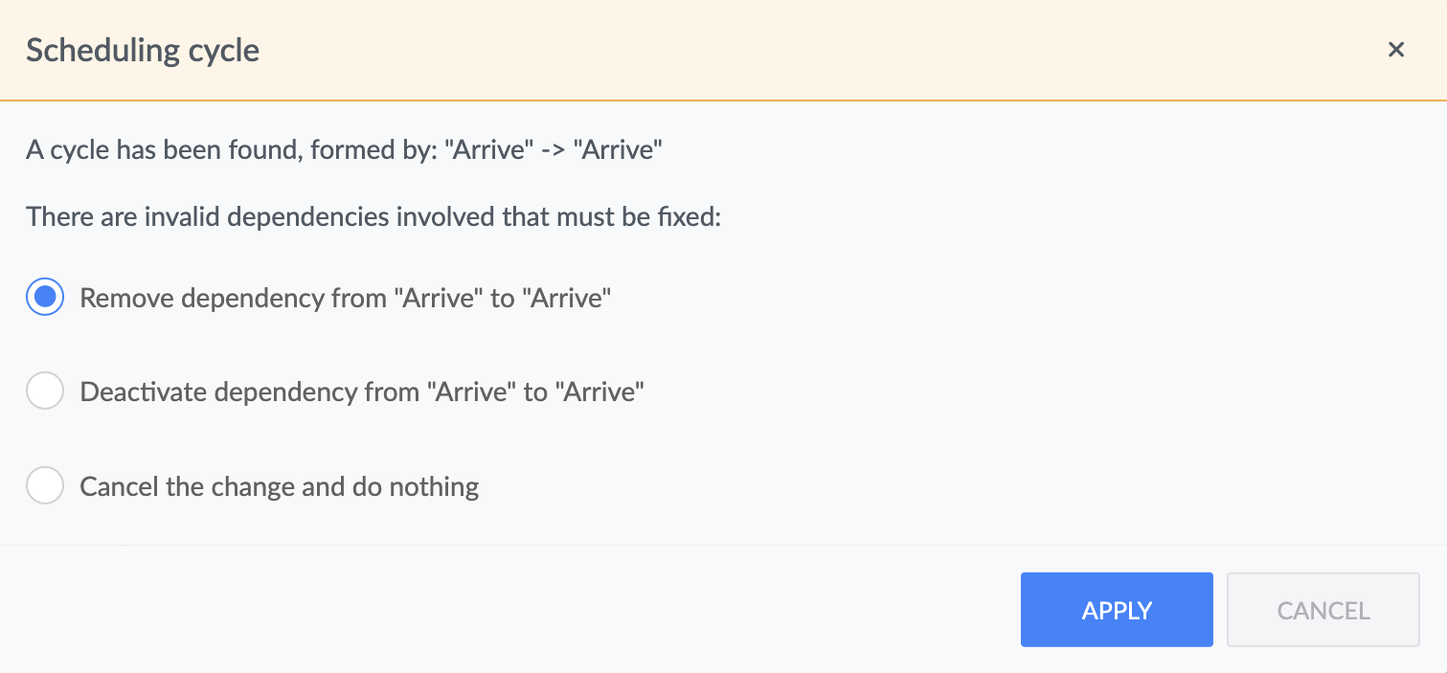Abort using the grey CANCEL button

click(1323, 610)
